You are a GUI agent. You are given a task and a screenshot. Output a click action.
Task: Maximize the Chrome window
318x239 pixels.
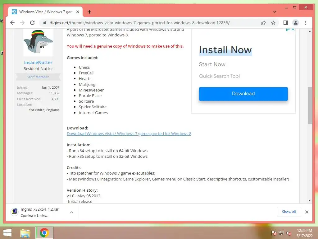click(295, 7)
